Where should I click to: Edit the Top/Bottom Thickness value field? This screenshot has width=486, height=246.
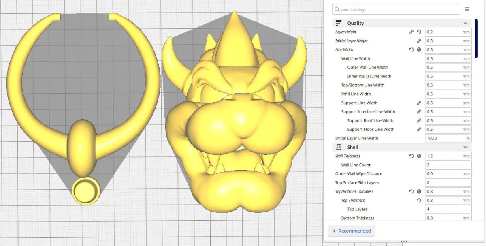tap(448, 192)
